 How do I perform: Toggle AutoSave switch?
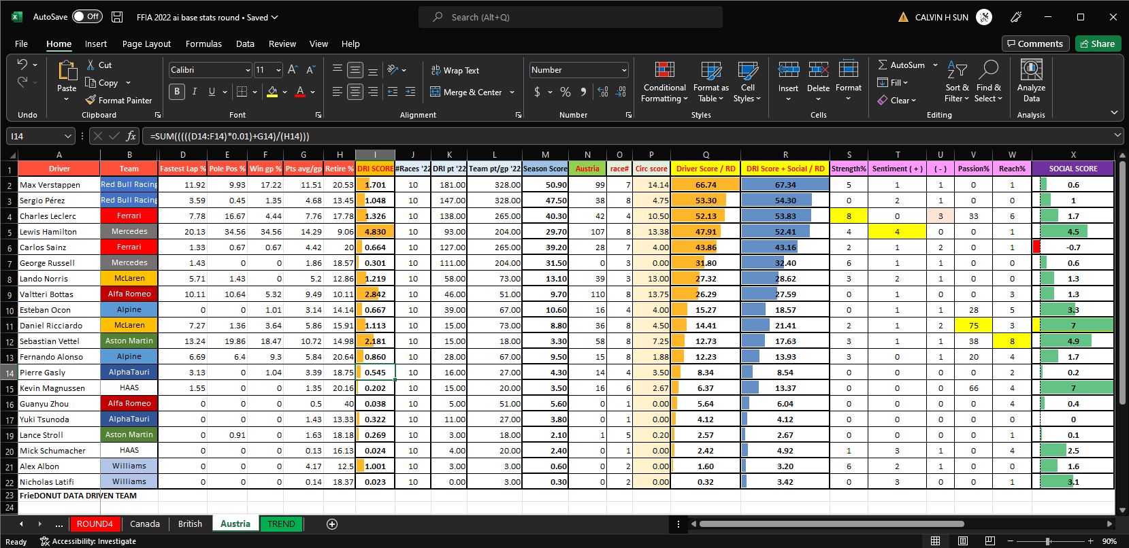pos(87,16)
